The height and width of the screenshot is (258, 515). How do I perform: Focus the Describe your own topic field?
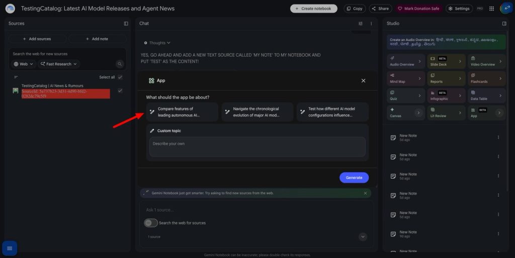tap(257, 147)
